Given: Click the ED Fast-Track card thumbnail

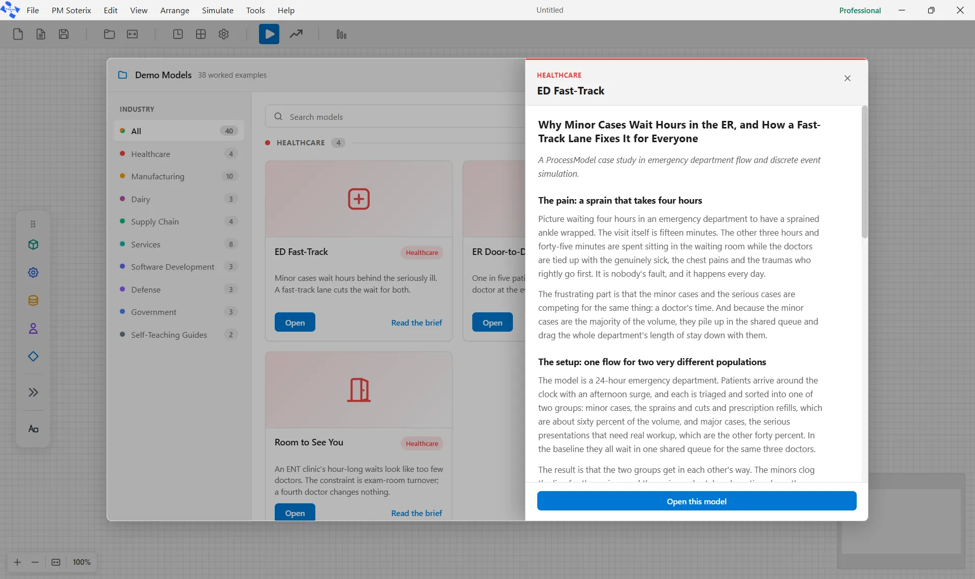Looking at the screenshot, I should [x=359, y=199].
